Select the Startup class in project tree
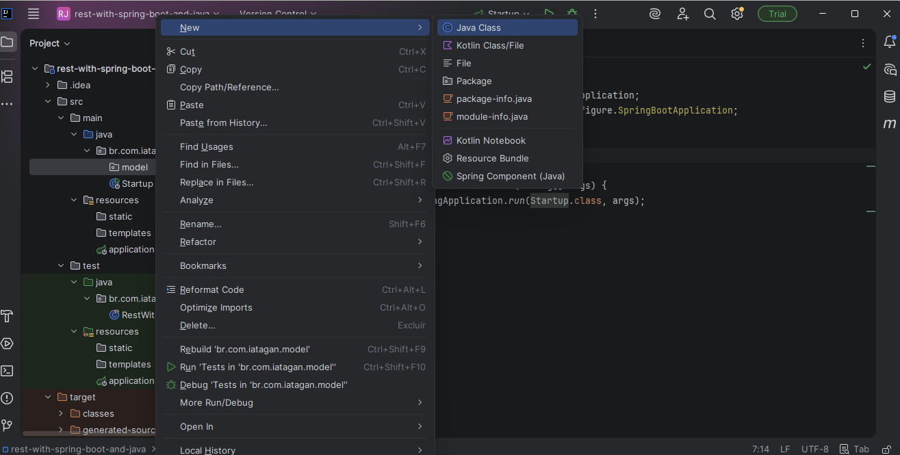This screenshot has height=455, width=900. tap(137, 183)
